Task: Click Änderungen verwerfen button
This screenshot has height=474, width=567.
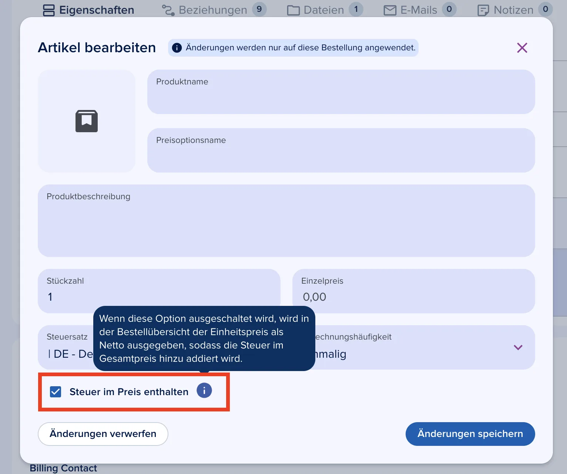Action: pos(103,434)
